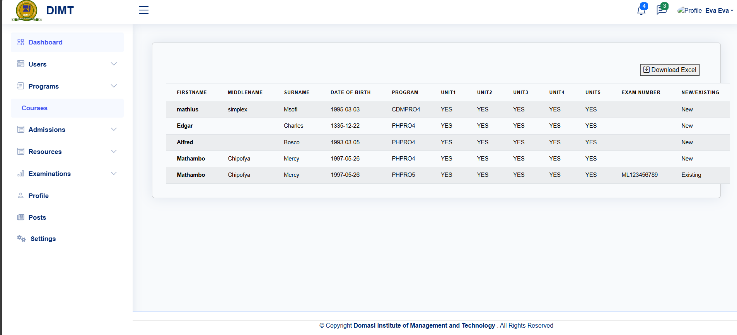Click the UNIT5 column header
The height and width of the screenshot is (335, 737).
click(593, 92)
